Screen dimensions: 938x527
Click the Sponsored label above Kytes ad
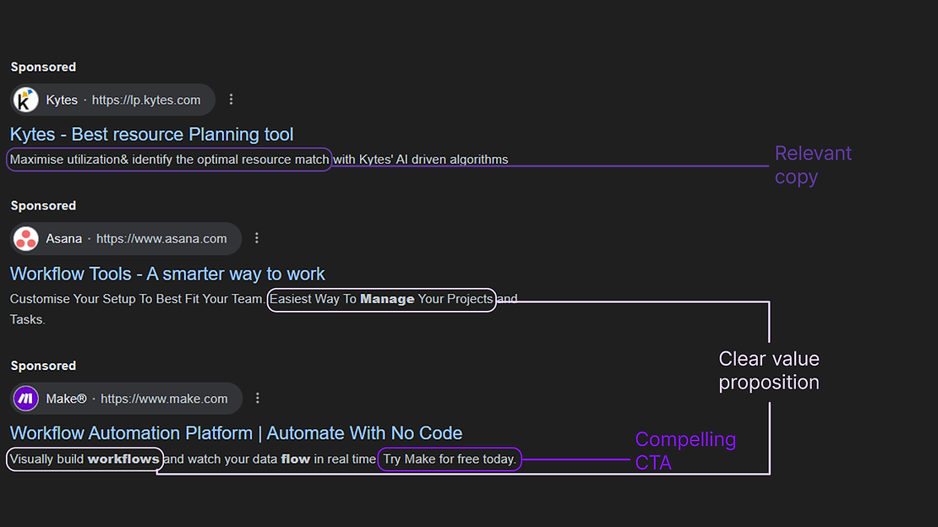pyautogui.click(x=43, y=67)
